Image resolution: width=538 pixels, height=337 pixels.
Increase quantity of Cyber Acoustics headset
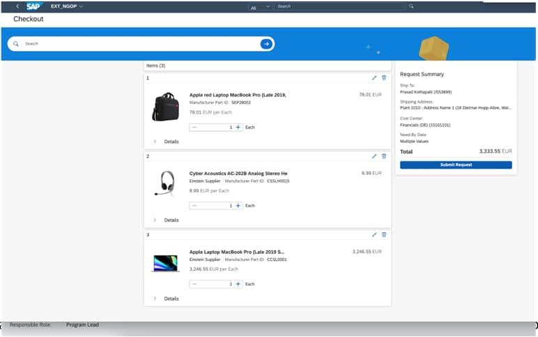(238, 206)
